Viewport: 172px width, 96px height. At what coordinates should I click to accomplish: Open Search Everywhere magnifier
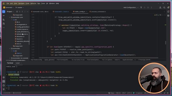pos(164,7)
